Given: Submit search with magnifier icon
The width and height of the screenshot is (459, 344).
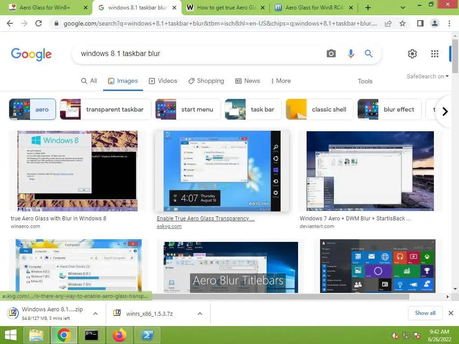Looking at the screenshot, I should point(368,54).
